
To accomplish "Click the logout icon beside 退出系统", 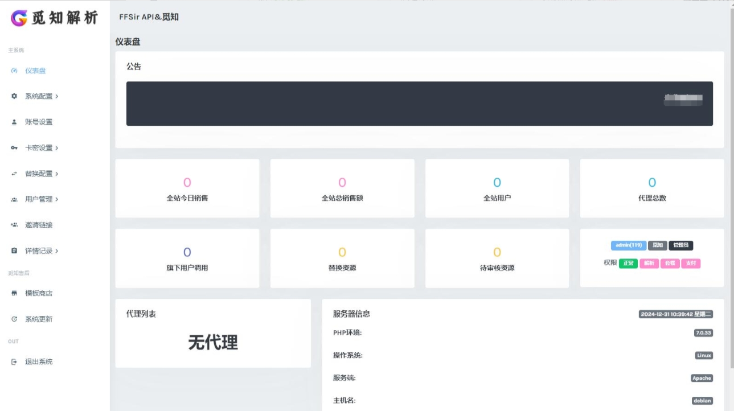I will coord(14,362).
